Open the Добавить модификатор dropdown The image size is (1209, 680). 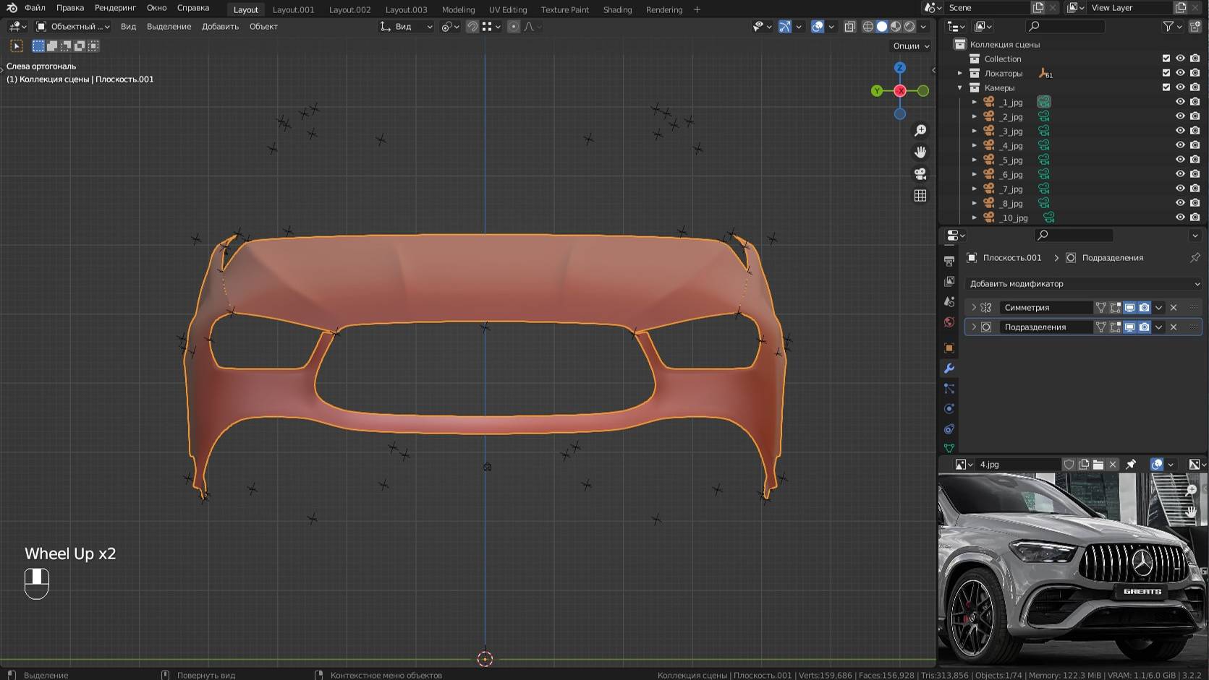(x=1083, y=283)
